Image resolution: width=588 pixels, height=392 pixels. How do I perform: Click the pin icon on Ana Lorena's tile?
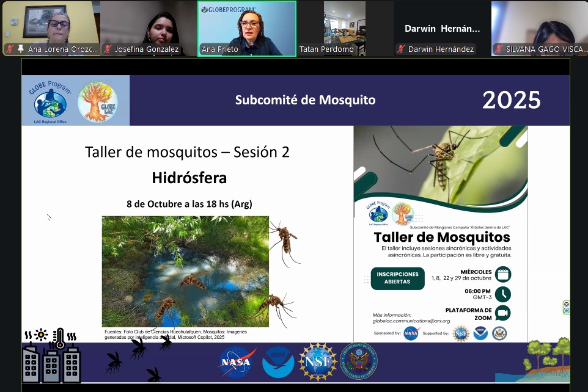pyautogui.click(x=21, y=49)
